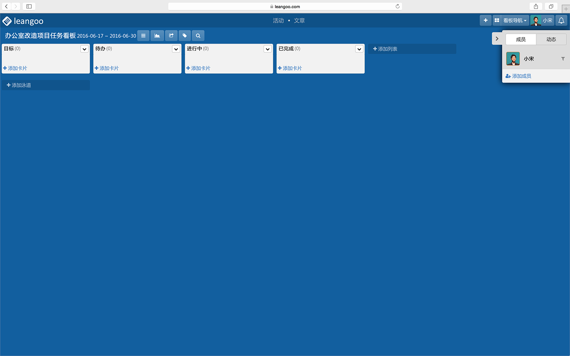This screenshot has height=356, width=570.
Task: Click the Safari share button
Action: tap(536, 6)
